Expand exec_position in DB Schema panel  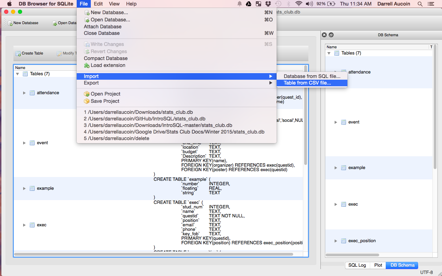point(336,241)
